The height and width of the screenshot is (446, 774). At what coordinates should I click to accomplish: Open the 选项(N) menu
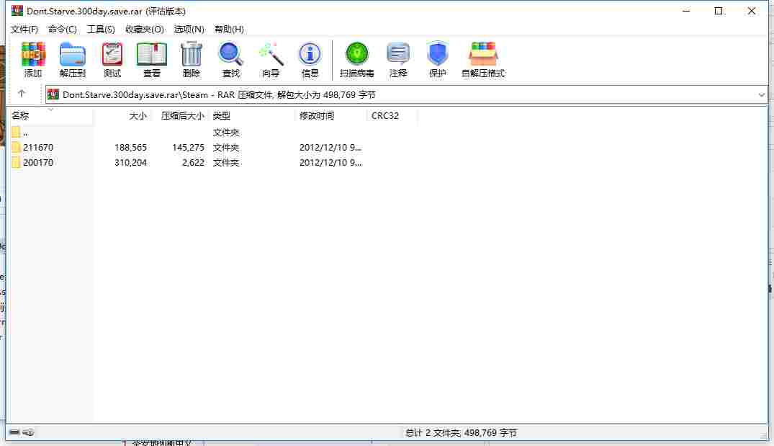click(189, 29)
